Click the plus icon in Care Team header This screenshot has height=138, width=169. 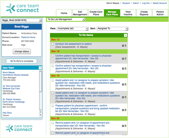point(40,68)
